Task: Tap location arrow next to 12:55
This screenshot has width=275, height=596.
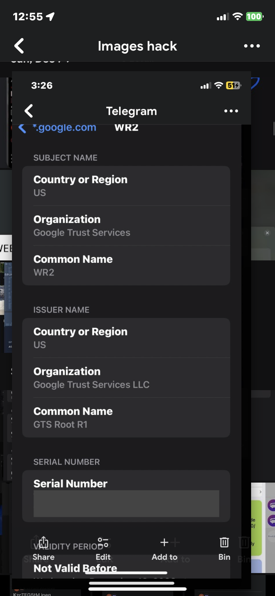Action: pyautogui.click(x=50, y=16)
